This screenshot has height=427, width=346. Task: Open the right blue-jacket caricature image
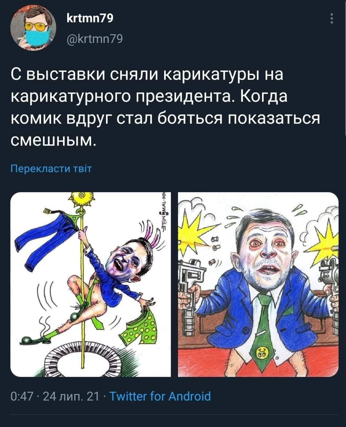click(258, 285)
